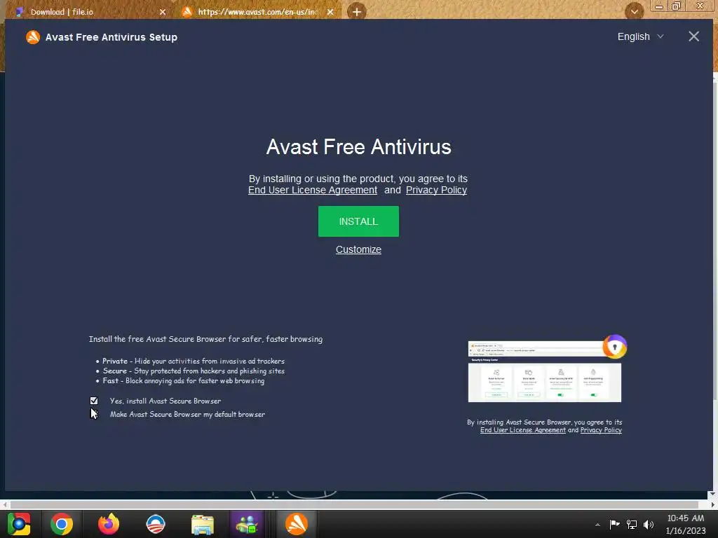Show hidden system tray icons
This screenshot has width=718, height=538.
point(597,525)
